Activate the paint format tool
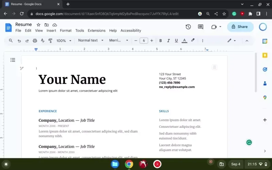This screenshot has height=170, width=272. click(x=50, y=40)
